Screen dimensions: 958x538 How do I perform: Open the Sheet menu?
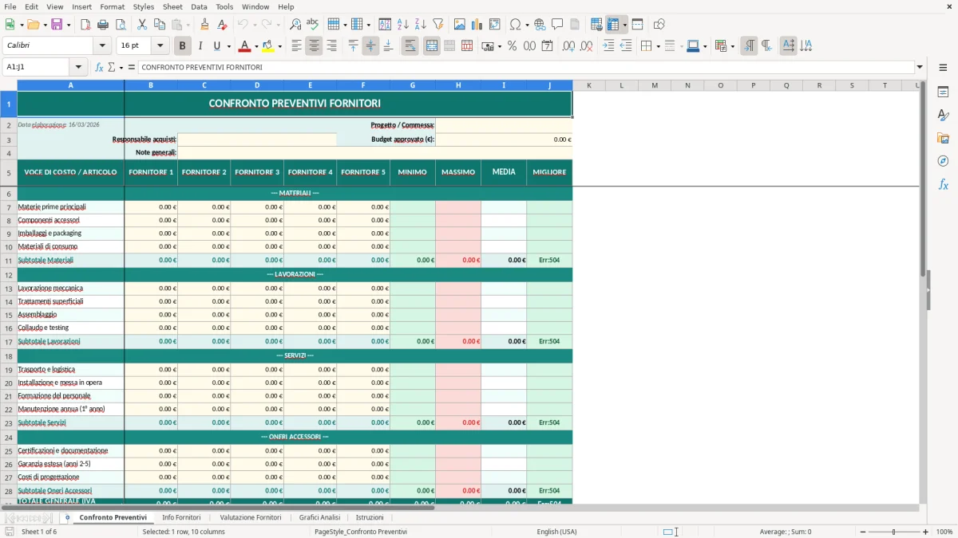pyautogui.click(x=172, y=6)
